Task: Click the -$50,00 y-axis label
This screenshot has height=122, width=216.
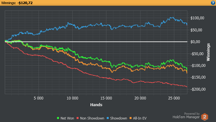Action: (x=197, y=54)
